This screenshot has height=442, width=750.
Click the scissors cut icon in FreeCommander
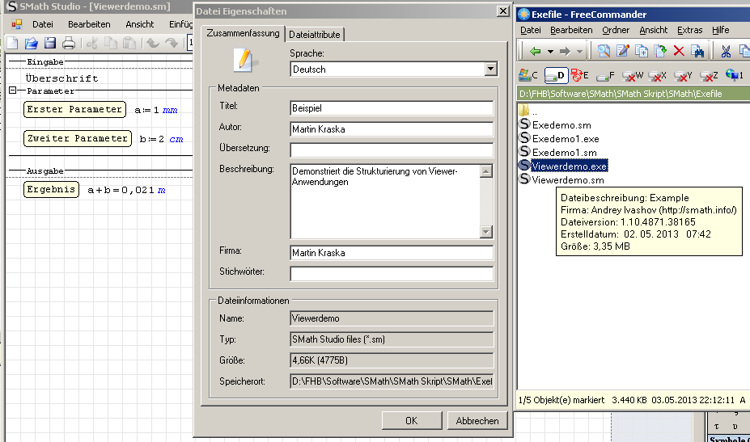(x=726, y=52)
